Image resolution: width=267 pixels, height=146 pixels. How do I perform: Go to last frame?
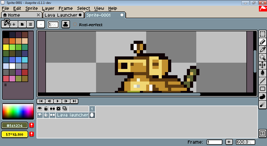coord(74,101)
